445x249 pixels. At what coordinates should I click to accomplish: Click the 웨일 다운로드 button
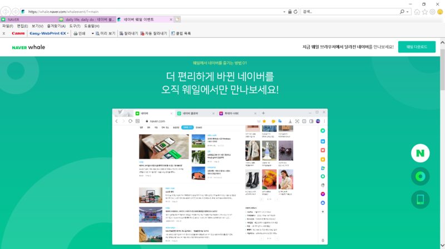coord(417,47)
